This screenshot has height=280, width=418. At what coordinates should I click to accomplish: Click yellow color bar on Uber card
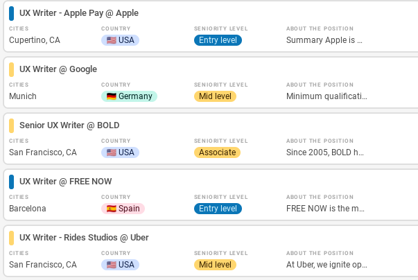click(x=11, y=238)
